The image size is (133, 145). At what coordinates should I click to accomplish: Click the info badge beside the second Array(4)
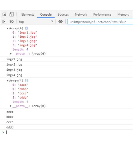26,80
